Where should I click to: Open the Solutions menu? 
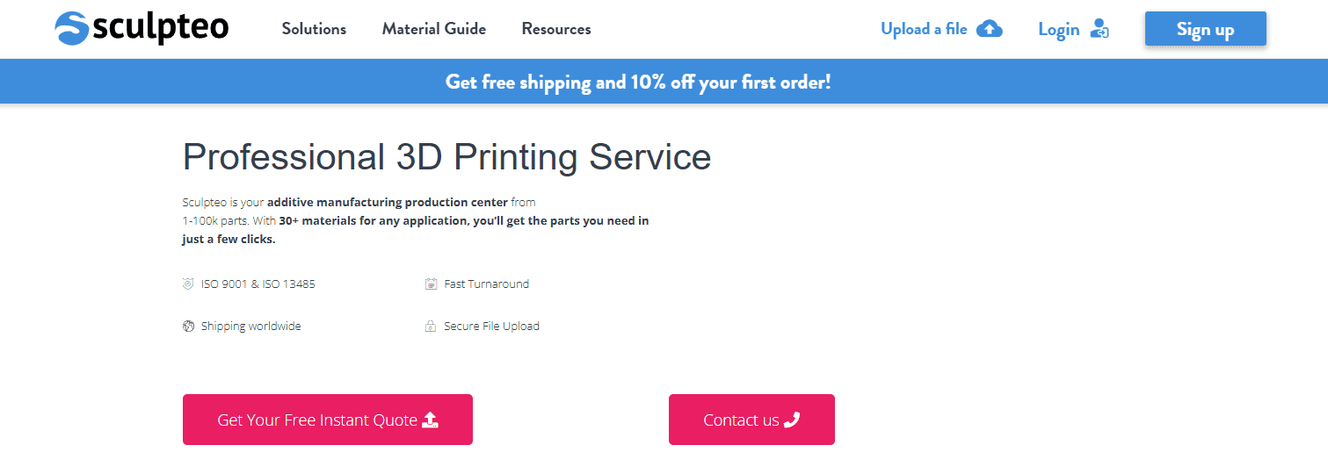coord(314,29)
